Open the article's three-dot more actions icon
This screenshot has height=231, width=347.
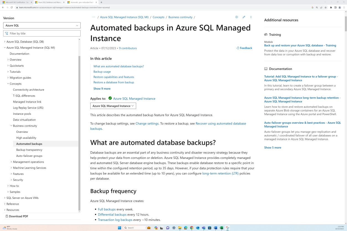pos(251,17)
